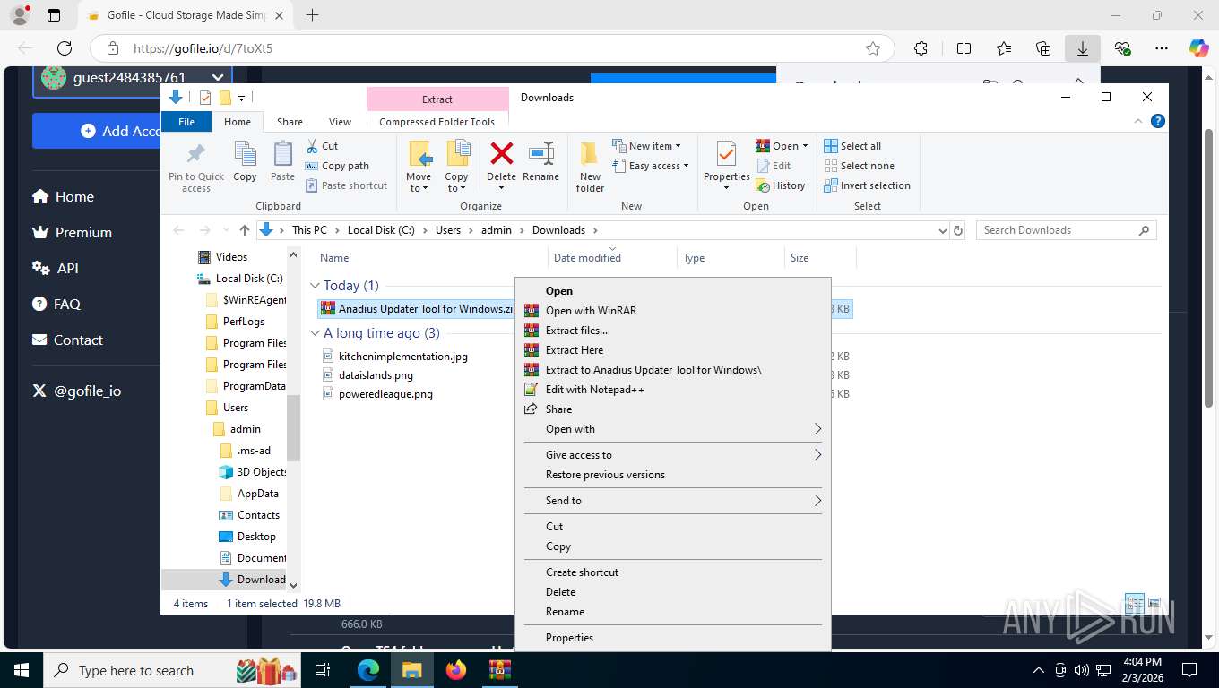Refresh the Downloads folder view
The height and width of the screenshot is (688, 1219).
(958, 230)
